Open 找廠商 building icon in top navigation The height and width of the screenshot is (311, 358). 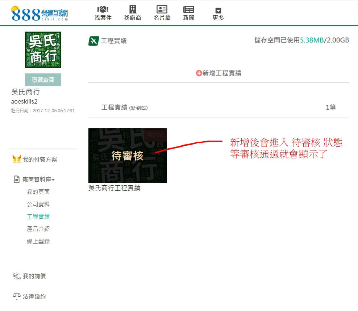coord(133,9)
